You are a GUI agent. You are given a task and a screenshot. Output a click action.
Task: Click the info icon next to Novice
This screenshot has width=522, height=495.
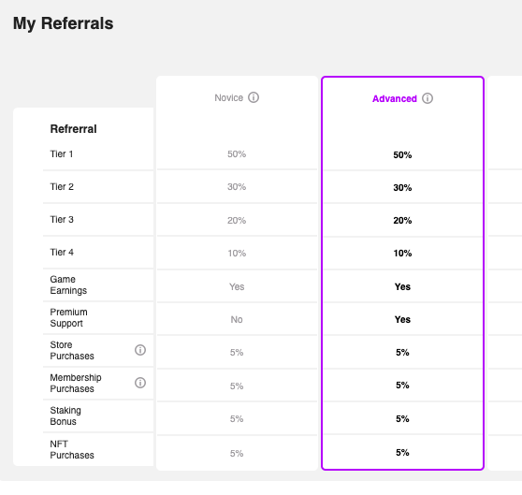[254, 97]
